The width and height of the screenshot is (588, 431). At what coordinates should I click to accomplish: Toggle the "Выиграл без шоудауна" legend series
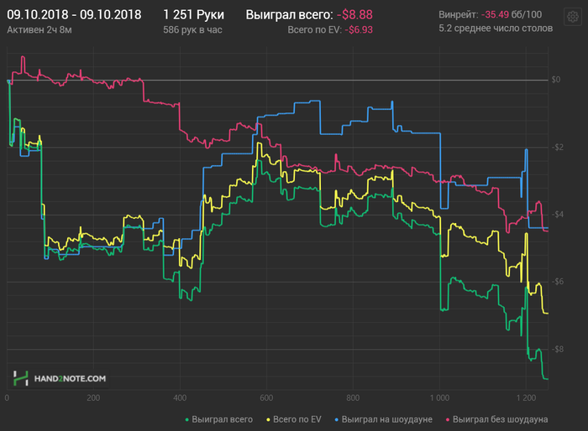point(496,419)
